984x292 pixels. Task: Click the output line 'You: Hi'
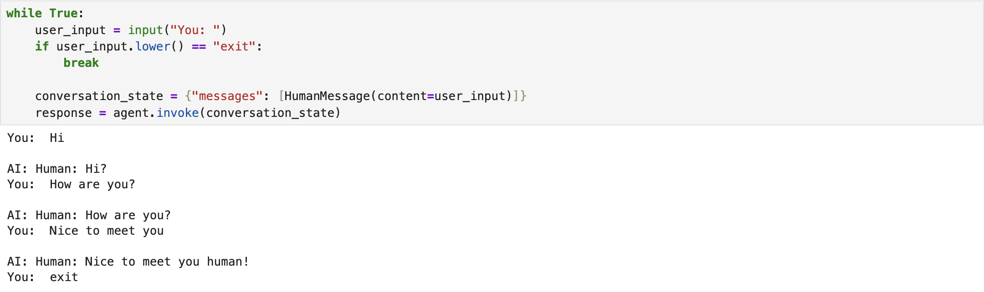pos(36,138)
